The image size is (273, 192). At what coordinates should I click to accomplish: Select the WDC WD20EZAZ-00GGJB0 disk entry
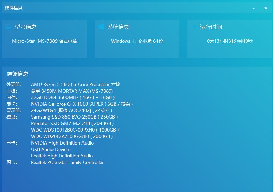click(x=72, y=136)
